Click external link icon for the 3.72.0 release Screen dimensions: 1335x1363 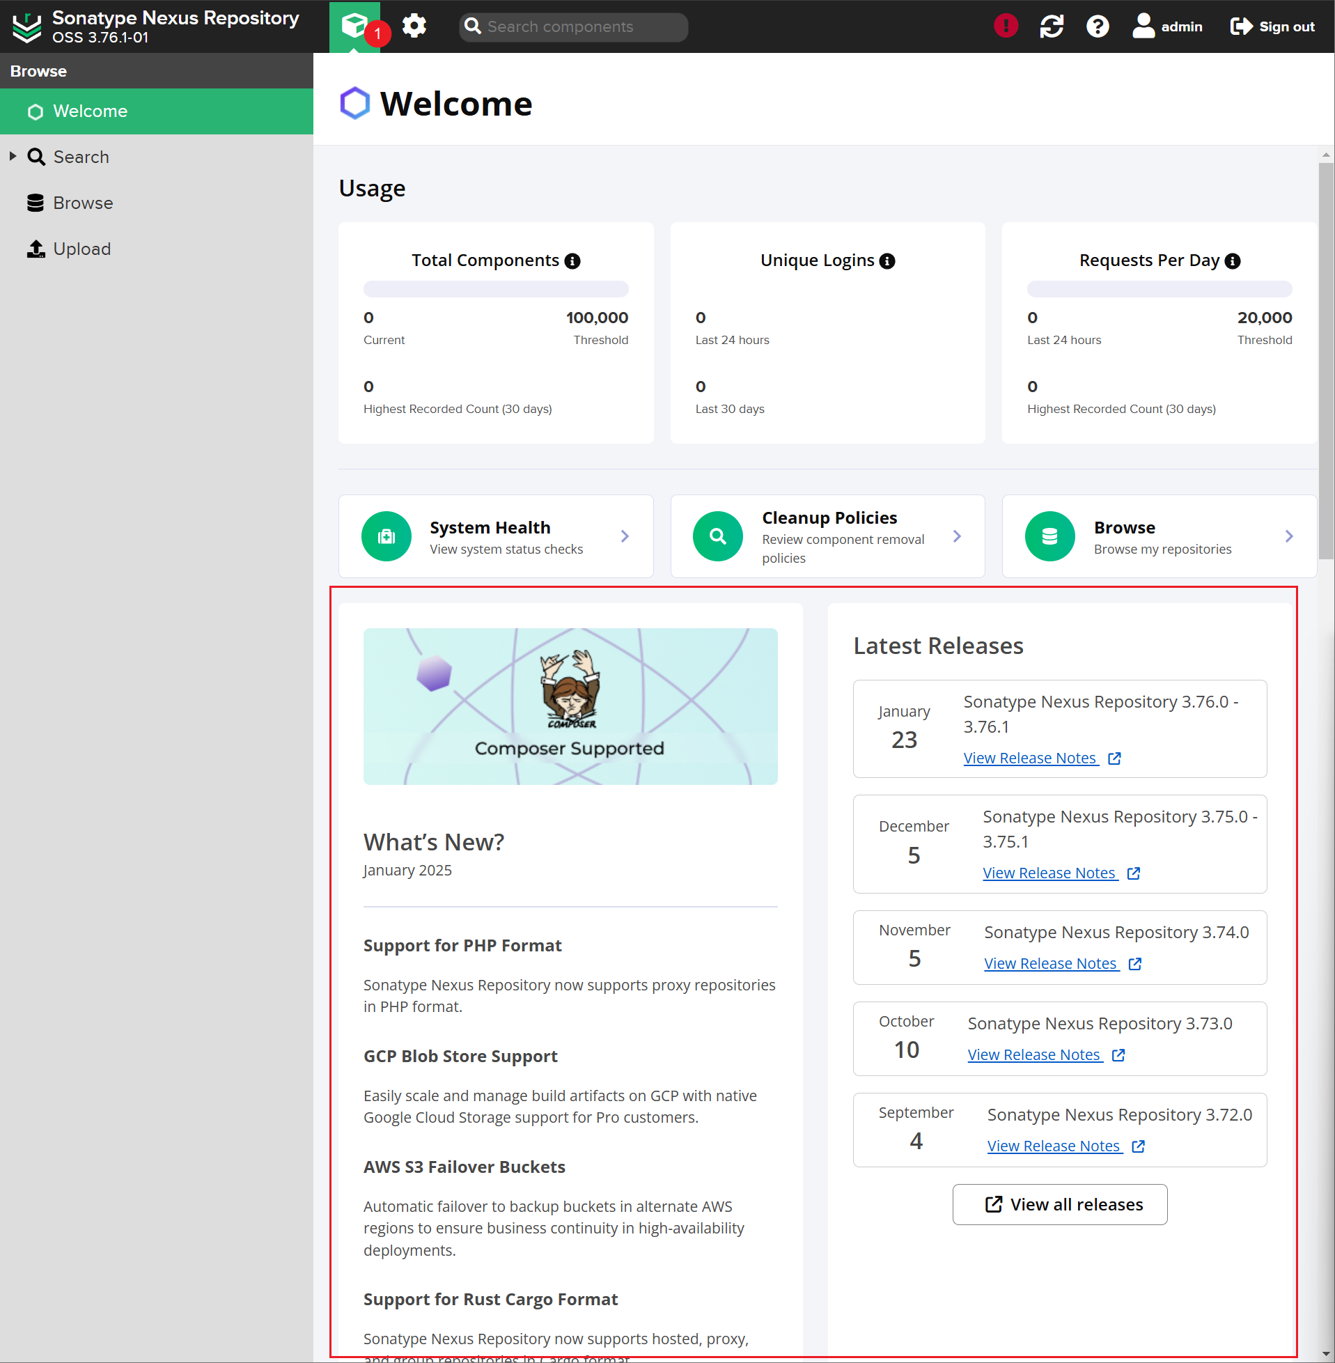point(1138,1146)
